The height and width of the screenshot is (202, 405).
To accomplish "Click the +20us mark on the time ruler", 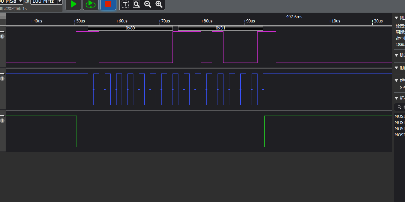I will [x=377, y=21].
